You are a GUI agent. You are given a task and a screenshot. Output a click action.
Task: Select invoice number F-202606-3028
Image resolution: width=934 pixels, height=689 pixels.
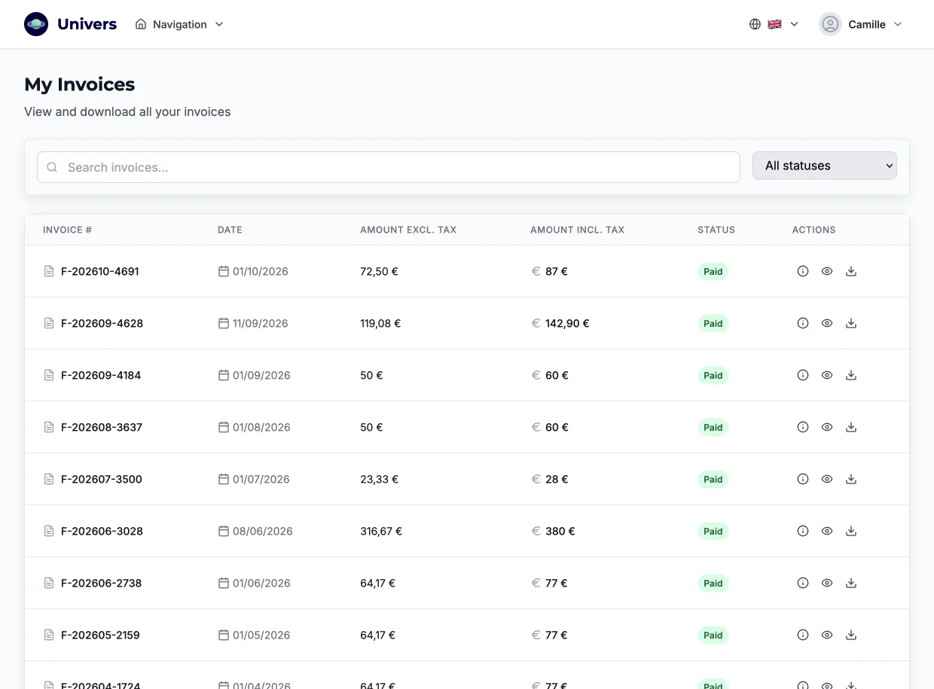coord(102,531)
